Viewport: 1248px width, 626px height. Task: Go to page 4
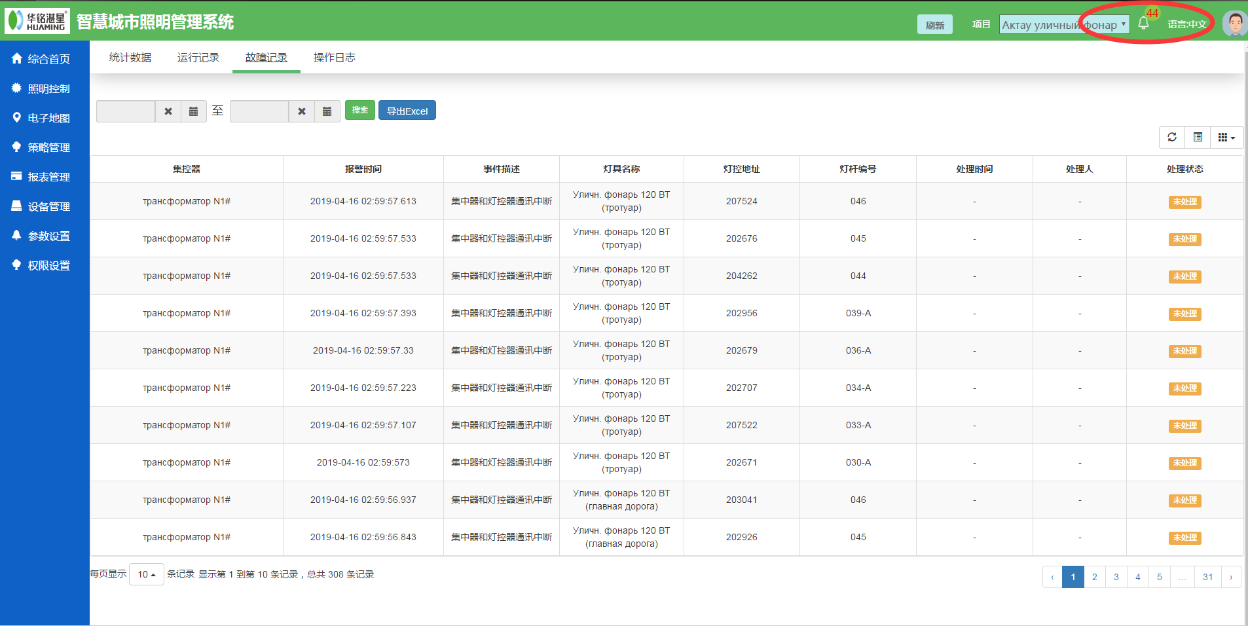[1138, 577]
